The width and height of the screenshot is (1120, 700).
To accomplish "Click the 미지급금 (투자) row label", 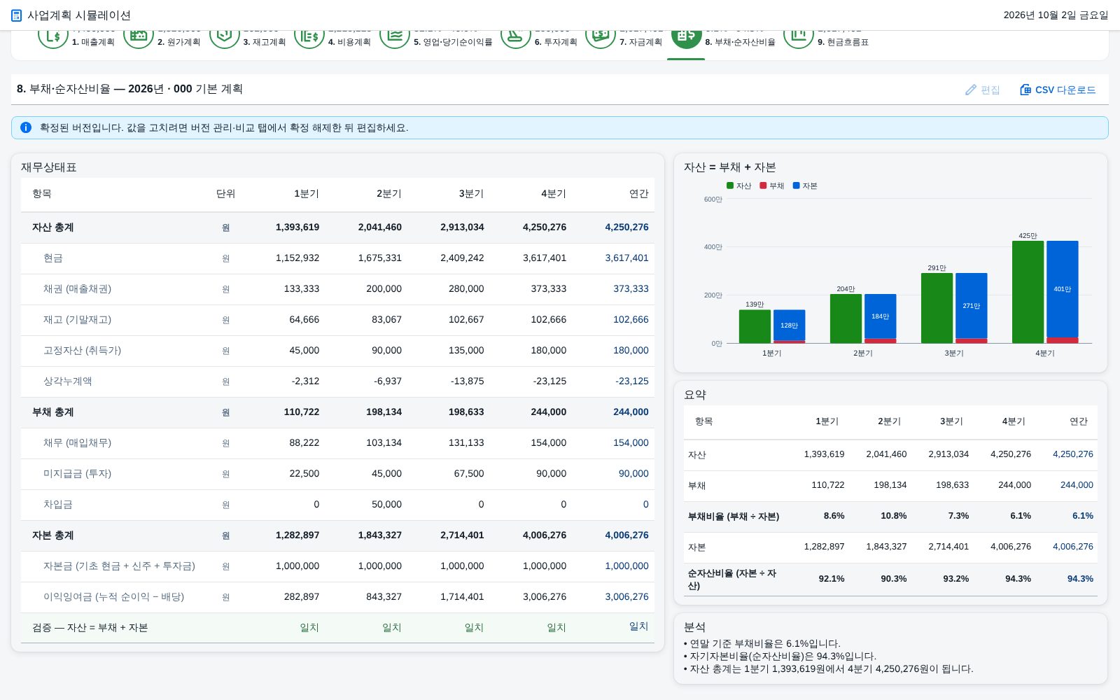I will 77,474.
